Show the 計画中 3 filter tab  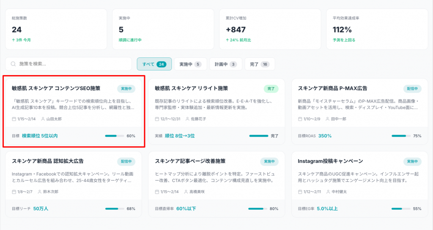[225, 64]
